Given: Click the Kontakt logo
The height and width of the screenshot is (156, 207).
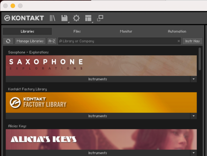Looking at the screenshot, I should 24,18.
